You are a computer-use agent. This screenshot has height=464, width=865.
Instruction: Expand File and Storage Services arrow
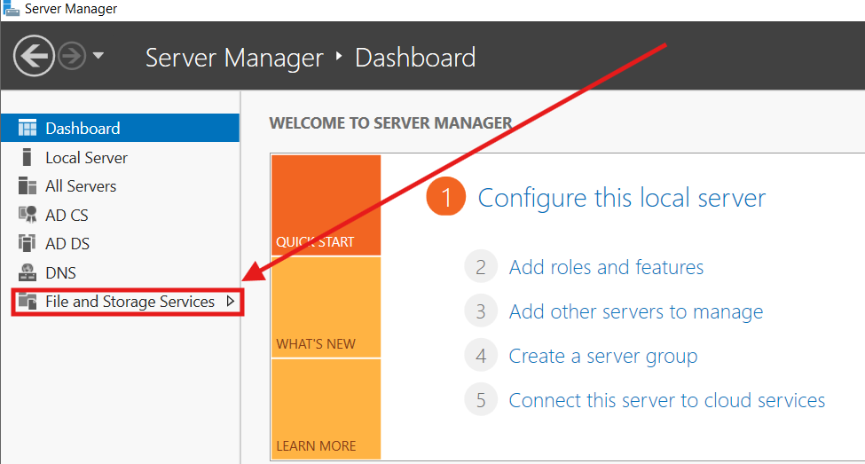pos(231,302)
